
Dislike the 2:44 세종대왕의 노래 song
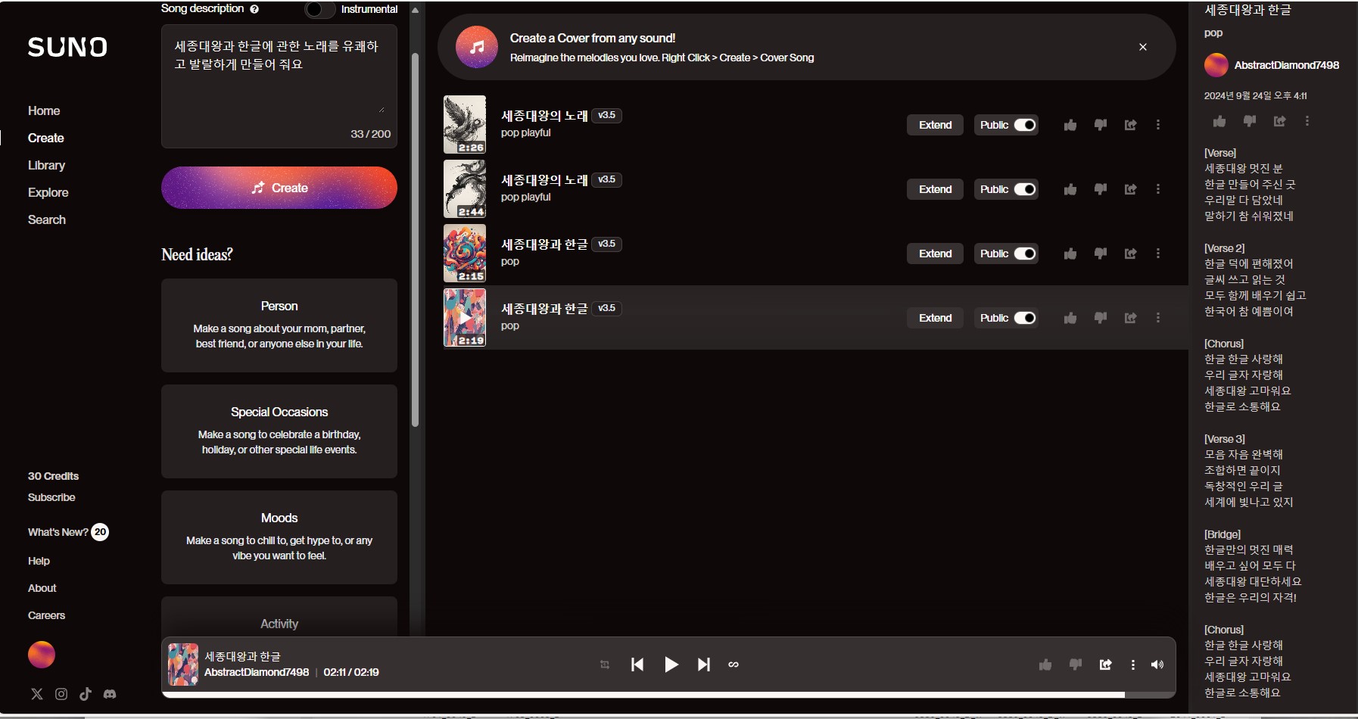[1100, 189]
